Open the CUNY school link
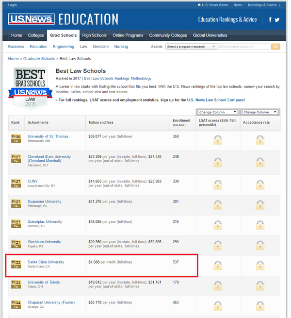Image resolution: width=291 pixels, height=318 pixels. (x=32, y=181)
